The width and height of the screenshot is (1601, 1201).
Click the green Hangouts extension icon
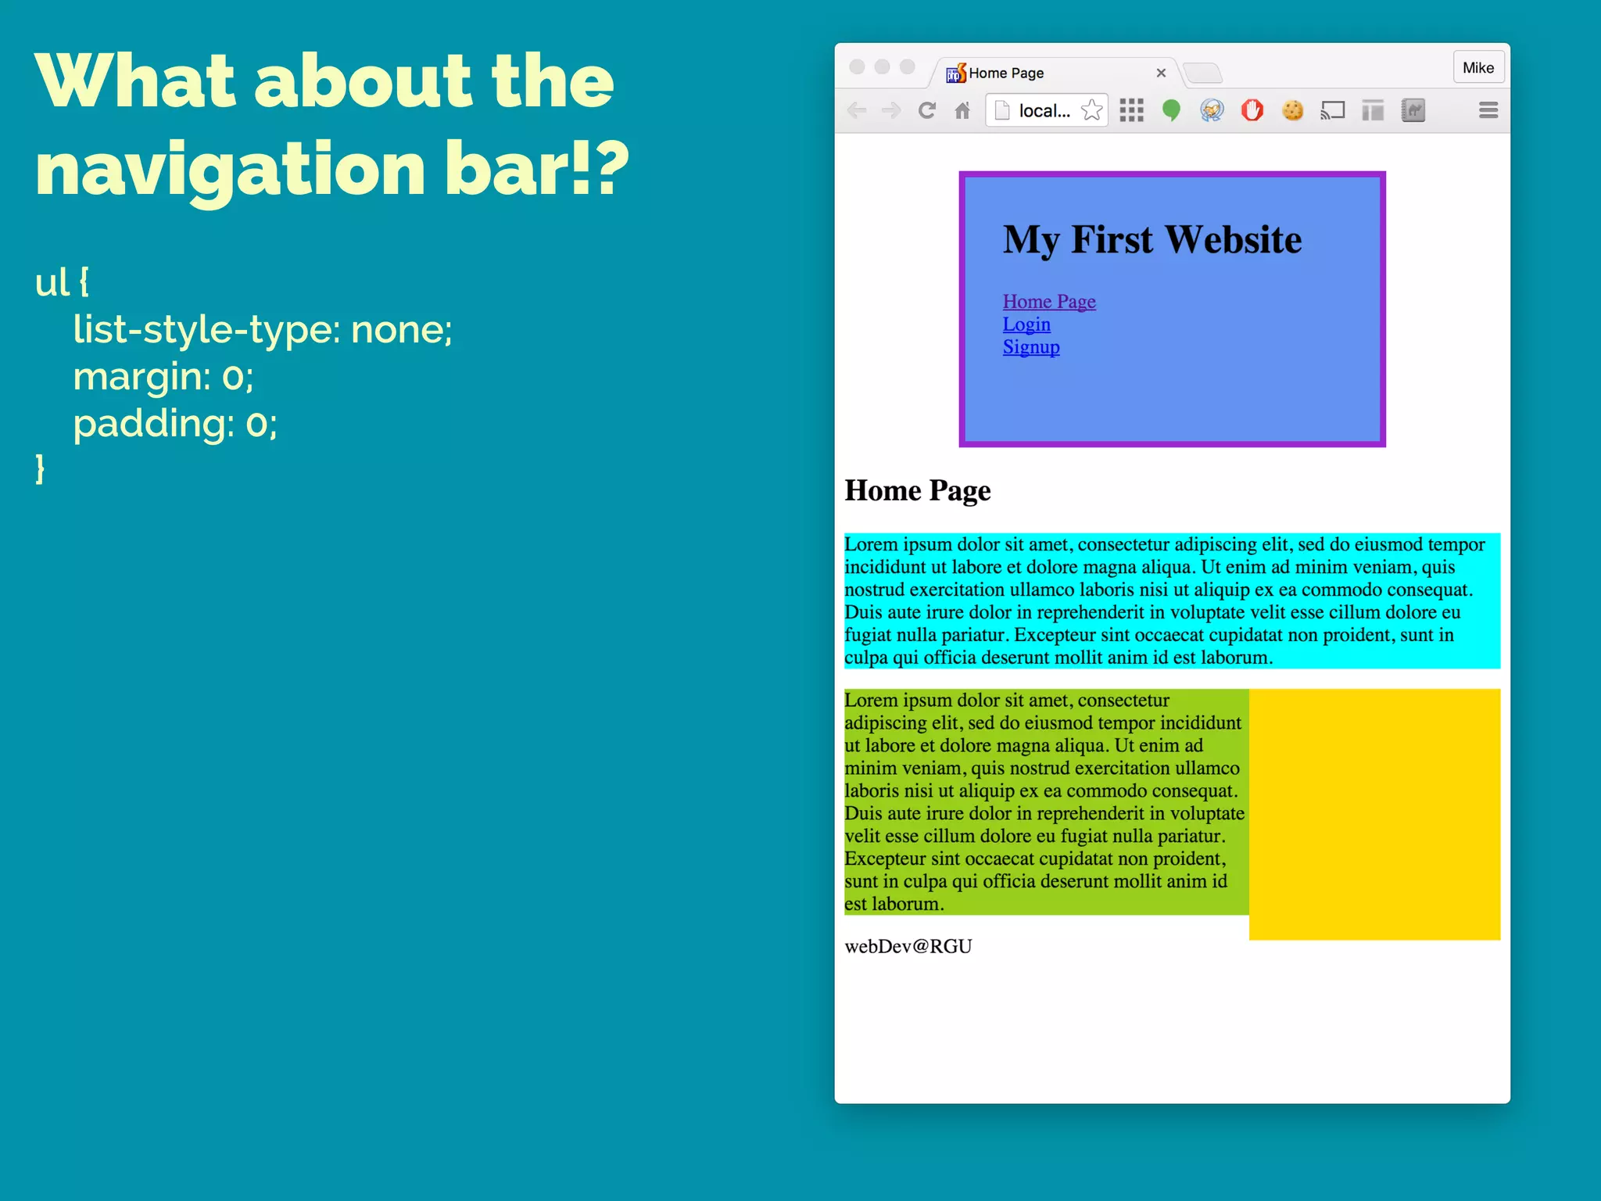click(1171, 110)
